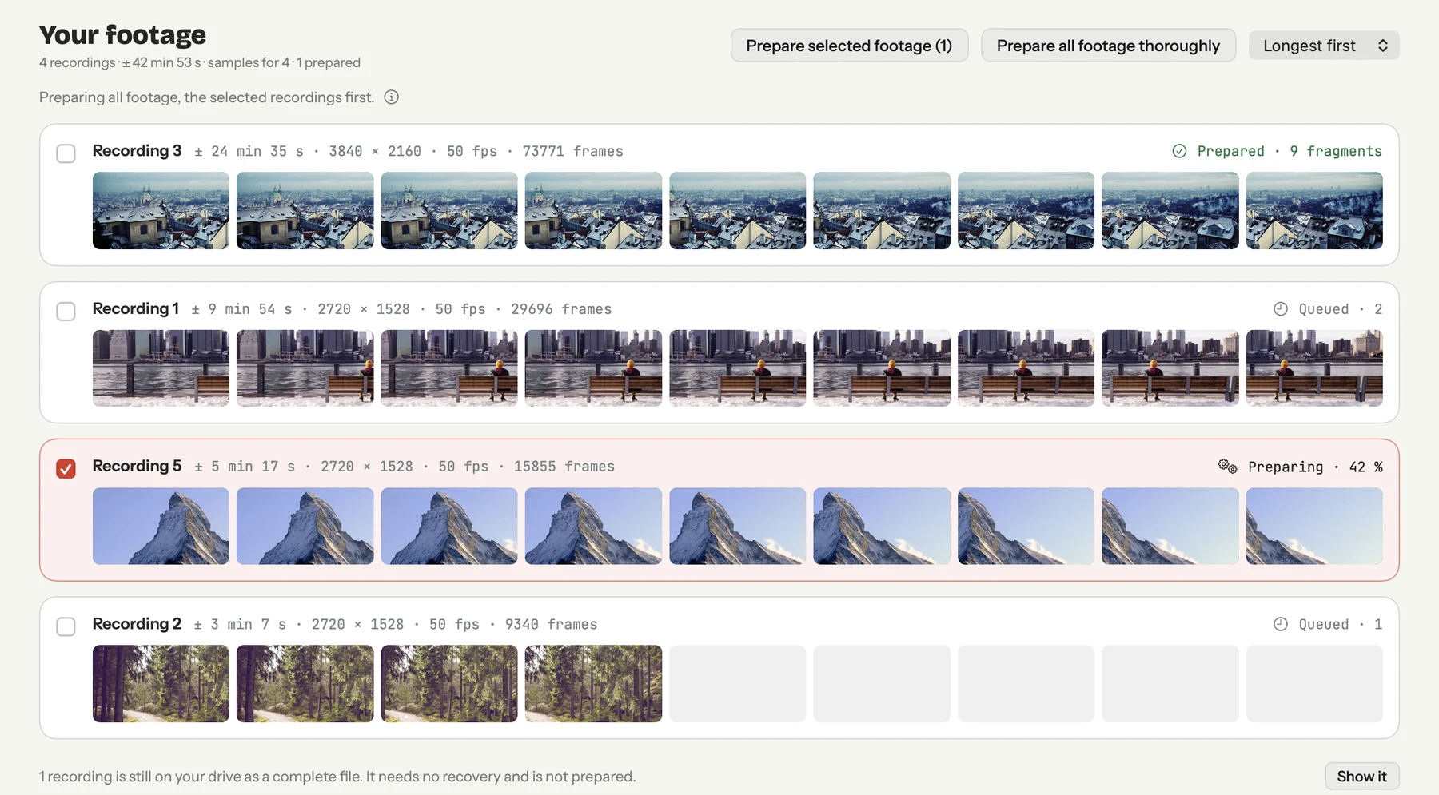Select fourth thumbnail of Recording 1

pos(593,368)
